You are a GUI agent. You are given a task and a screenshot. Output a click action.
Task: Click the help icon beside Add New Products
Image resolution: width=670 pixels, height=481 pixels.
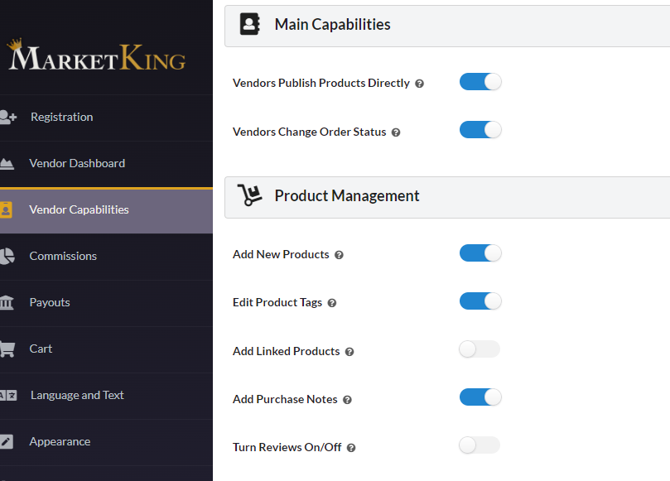point(339,255)
